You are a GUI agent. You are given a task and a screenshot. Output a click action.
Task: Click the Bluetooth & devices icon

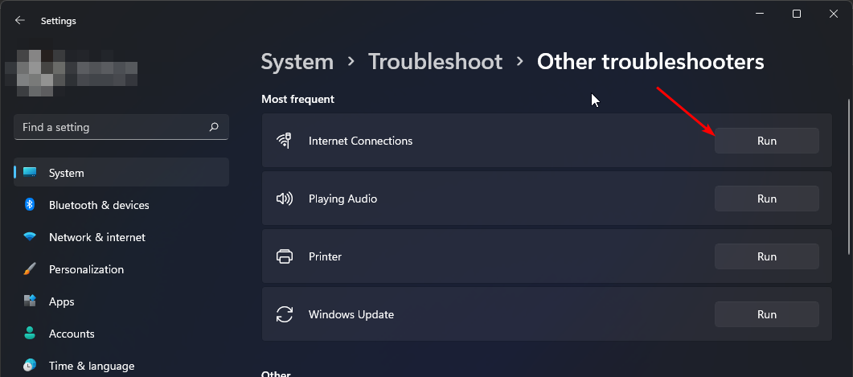[30, 205]
